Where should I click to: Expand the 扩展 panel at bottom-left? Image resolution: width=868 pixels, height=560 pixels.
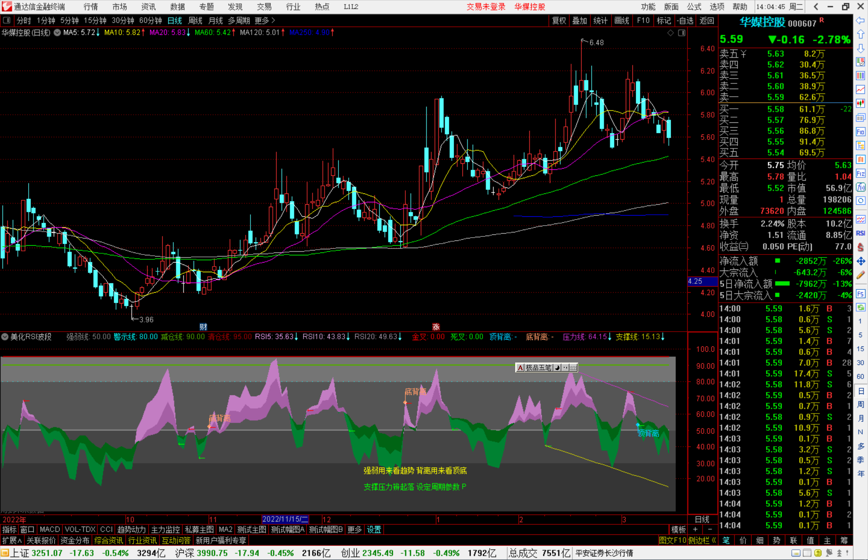[12, 540]
